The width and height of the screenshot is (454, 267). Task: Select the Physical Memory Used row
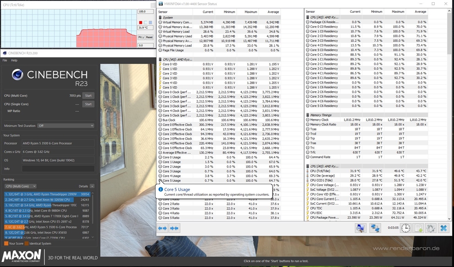[219, 36]
